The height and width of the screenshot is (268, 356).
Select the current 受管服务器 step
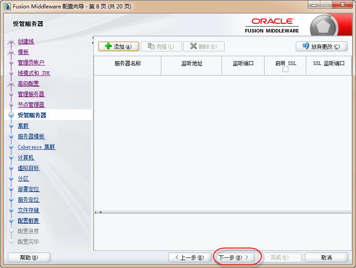click(32, 115)
